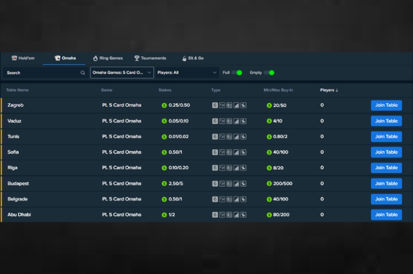The image size is (413, 274).
Task: Click the green chip icon beside 0.25/0.50 stakes
Action: pyautogui.click(x=164, y=105)
